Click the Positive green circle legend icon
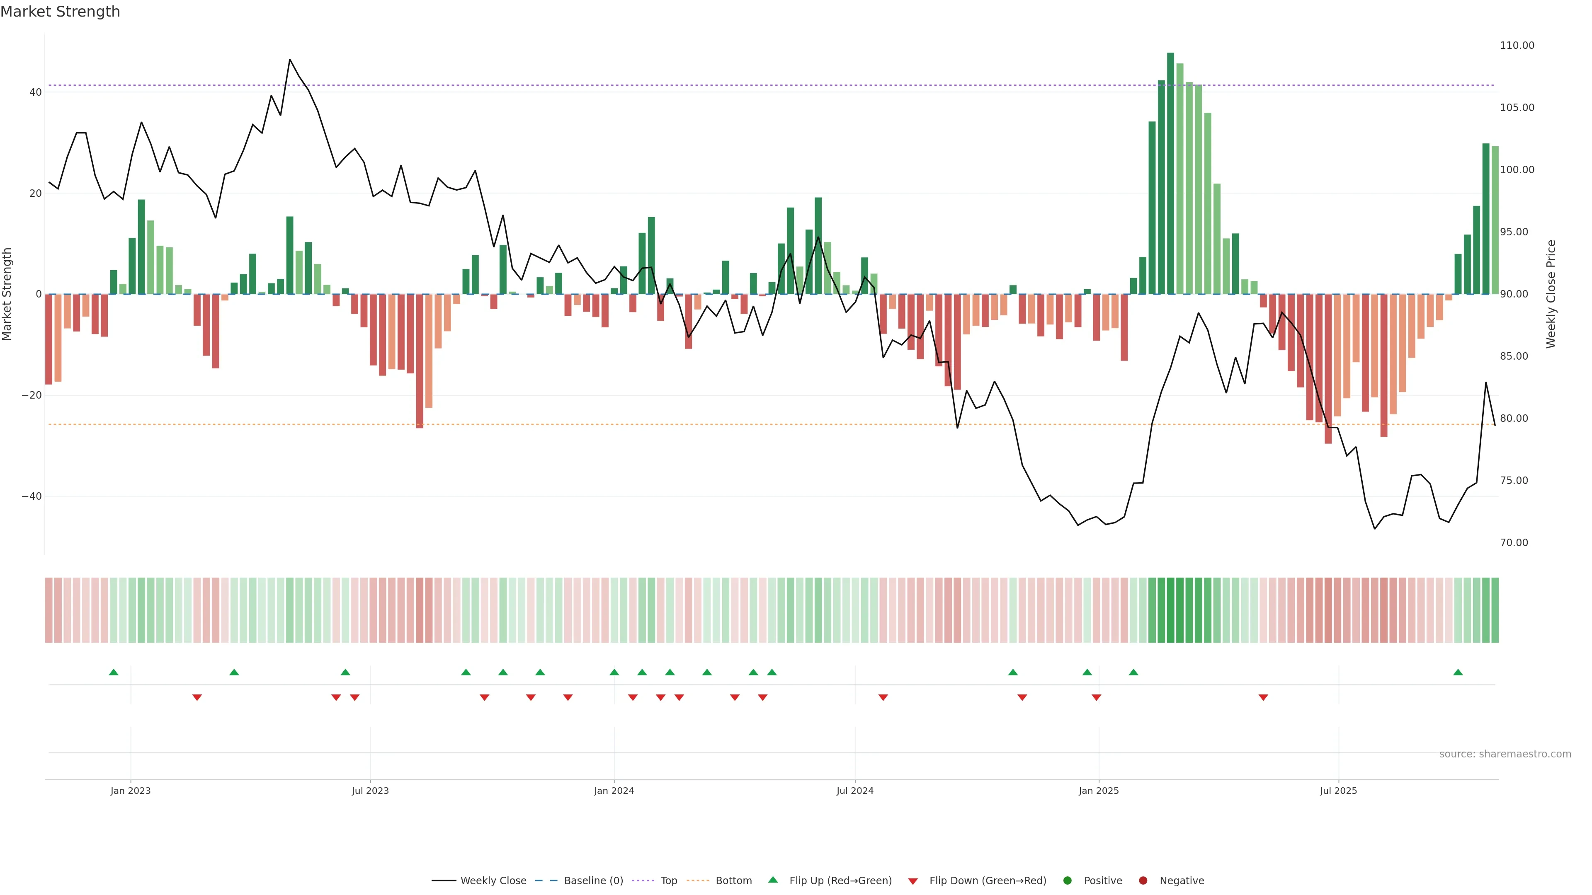 coord(1067,881)
